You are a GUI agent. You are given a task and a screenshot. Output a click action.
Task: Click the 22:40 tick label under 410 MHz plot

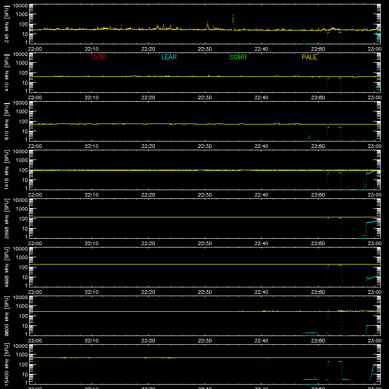pyautogui.click(x=261, y=98)
